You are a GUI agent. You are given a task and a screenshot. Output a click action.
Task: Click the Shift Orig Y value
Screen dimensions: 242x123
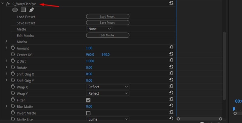coord(89,80)
